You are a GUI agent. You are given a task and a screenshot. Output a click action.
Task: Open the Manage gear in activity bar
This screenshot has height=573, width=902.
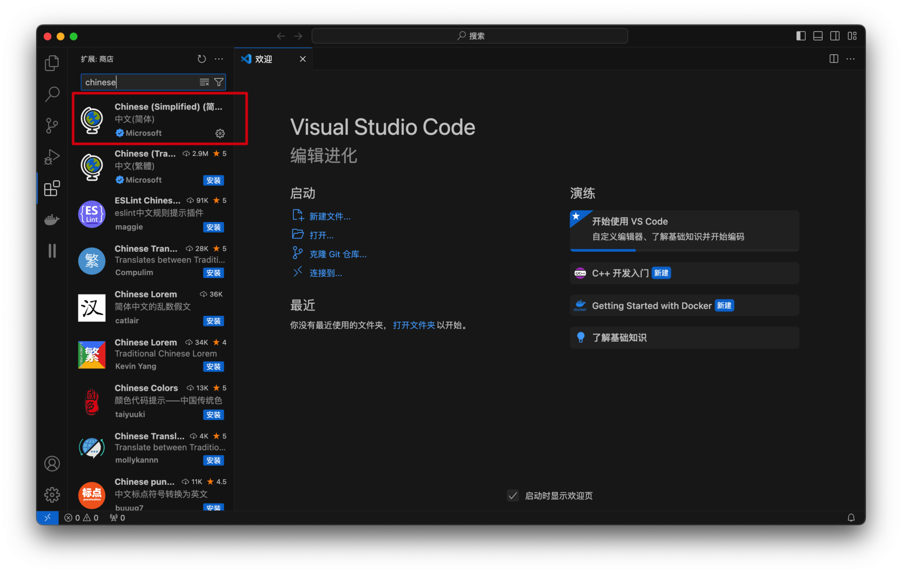point(52,495)
